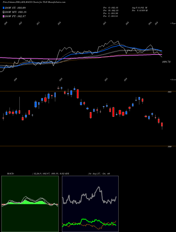Click the chart title mentioning MunafaSutra.com

pos(34,2)
